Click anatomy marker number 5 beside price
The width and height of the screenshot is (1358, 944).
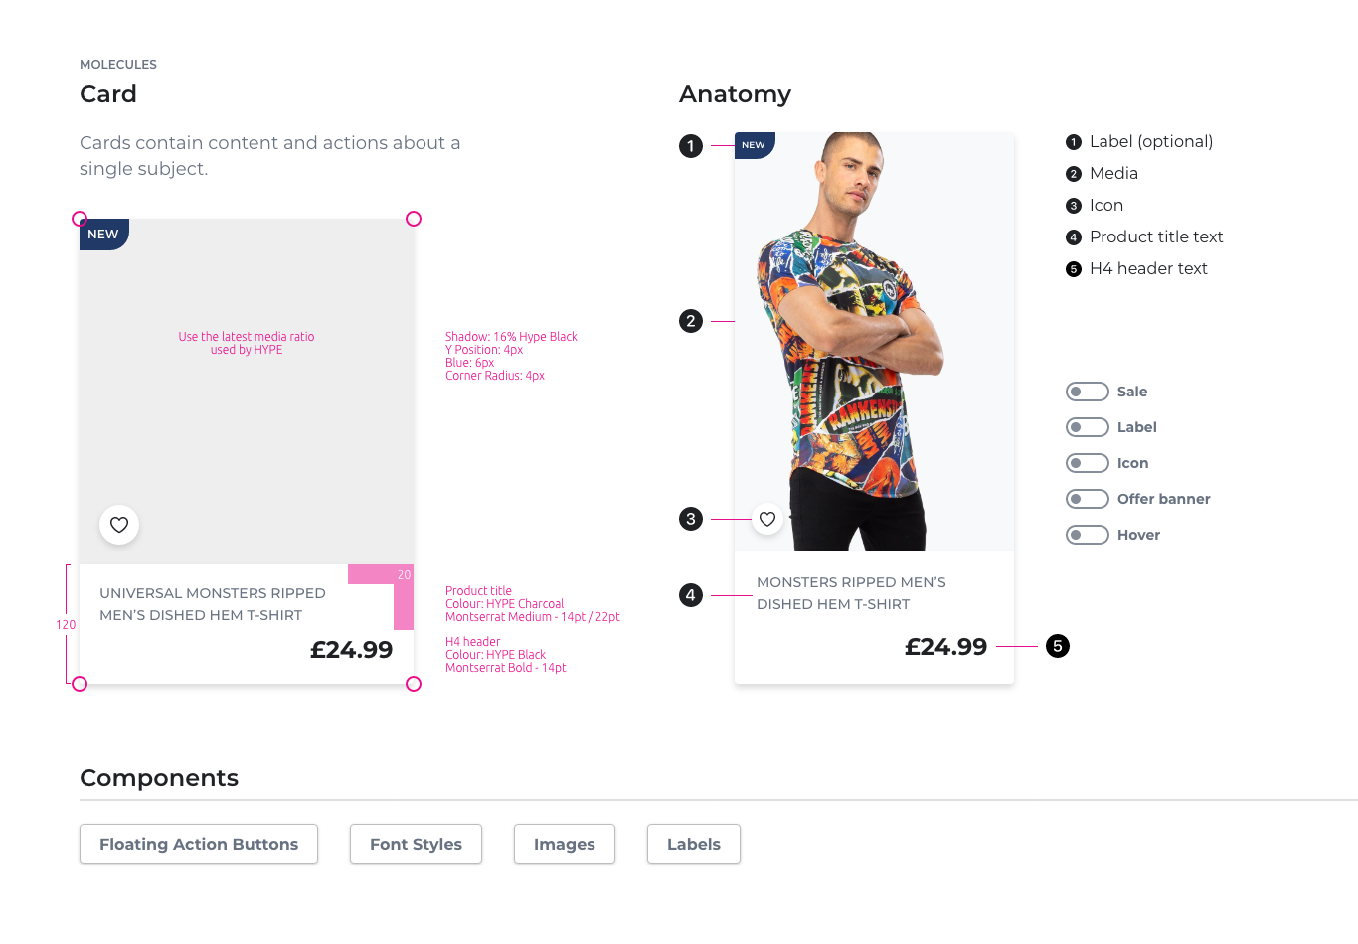point(1058,646)
